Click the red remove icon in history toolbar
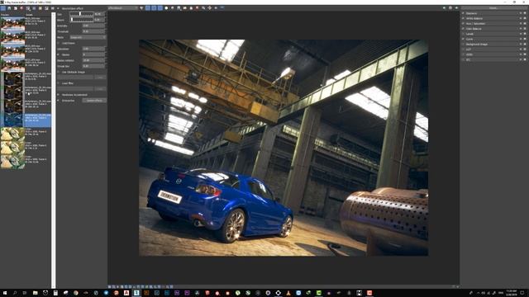529x297 pixels. pyautogui.click(x=21, y=8)
